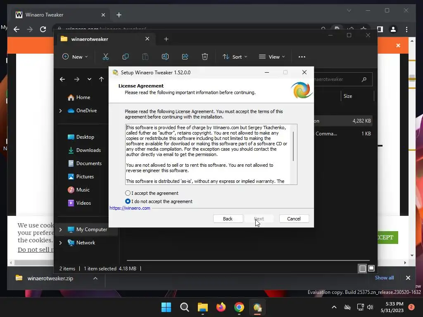423x317 pixels.
Task: Click the Paste icon in Explorer toolbar
Action: [x=145, y=57]
